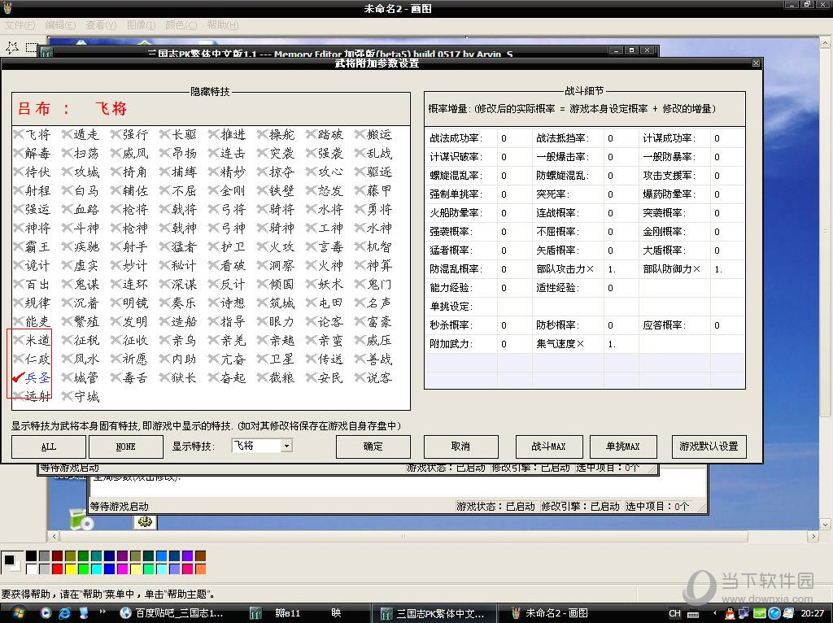Switch to 百度贴吧_三国志 taskbar window
The width and height of the screenshot is (833, 623).
coord(172,613)
